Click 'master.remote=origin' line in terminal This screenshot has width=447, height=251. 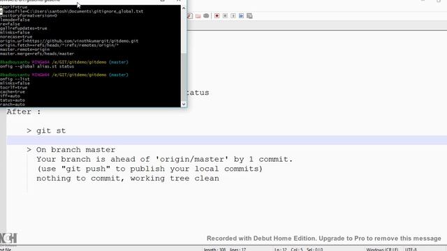point(25,50)
